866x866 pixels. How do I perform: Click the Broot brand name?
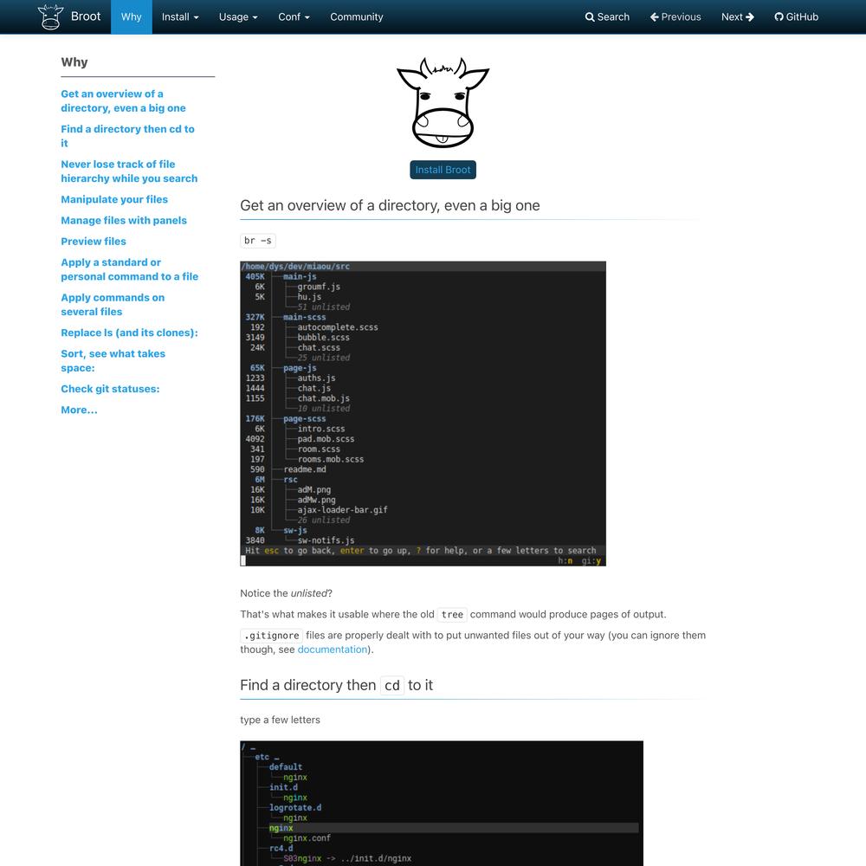click(86, 16)
